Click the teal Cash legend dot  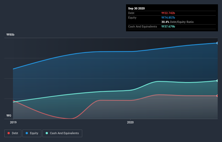point(47,133)
